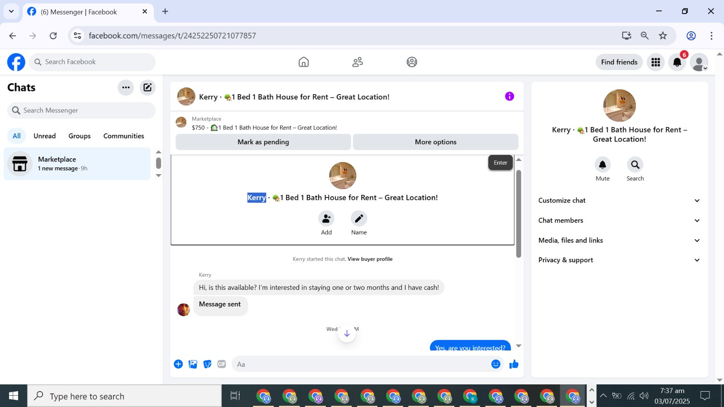Choose a GIF with the GIF icon
Screen dimensions: 724x407
coord(221,364)
